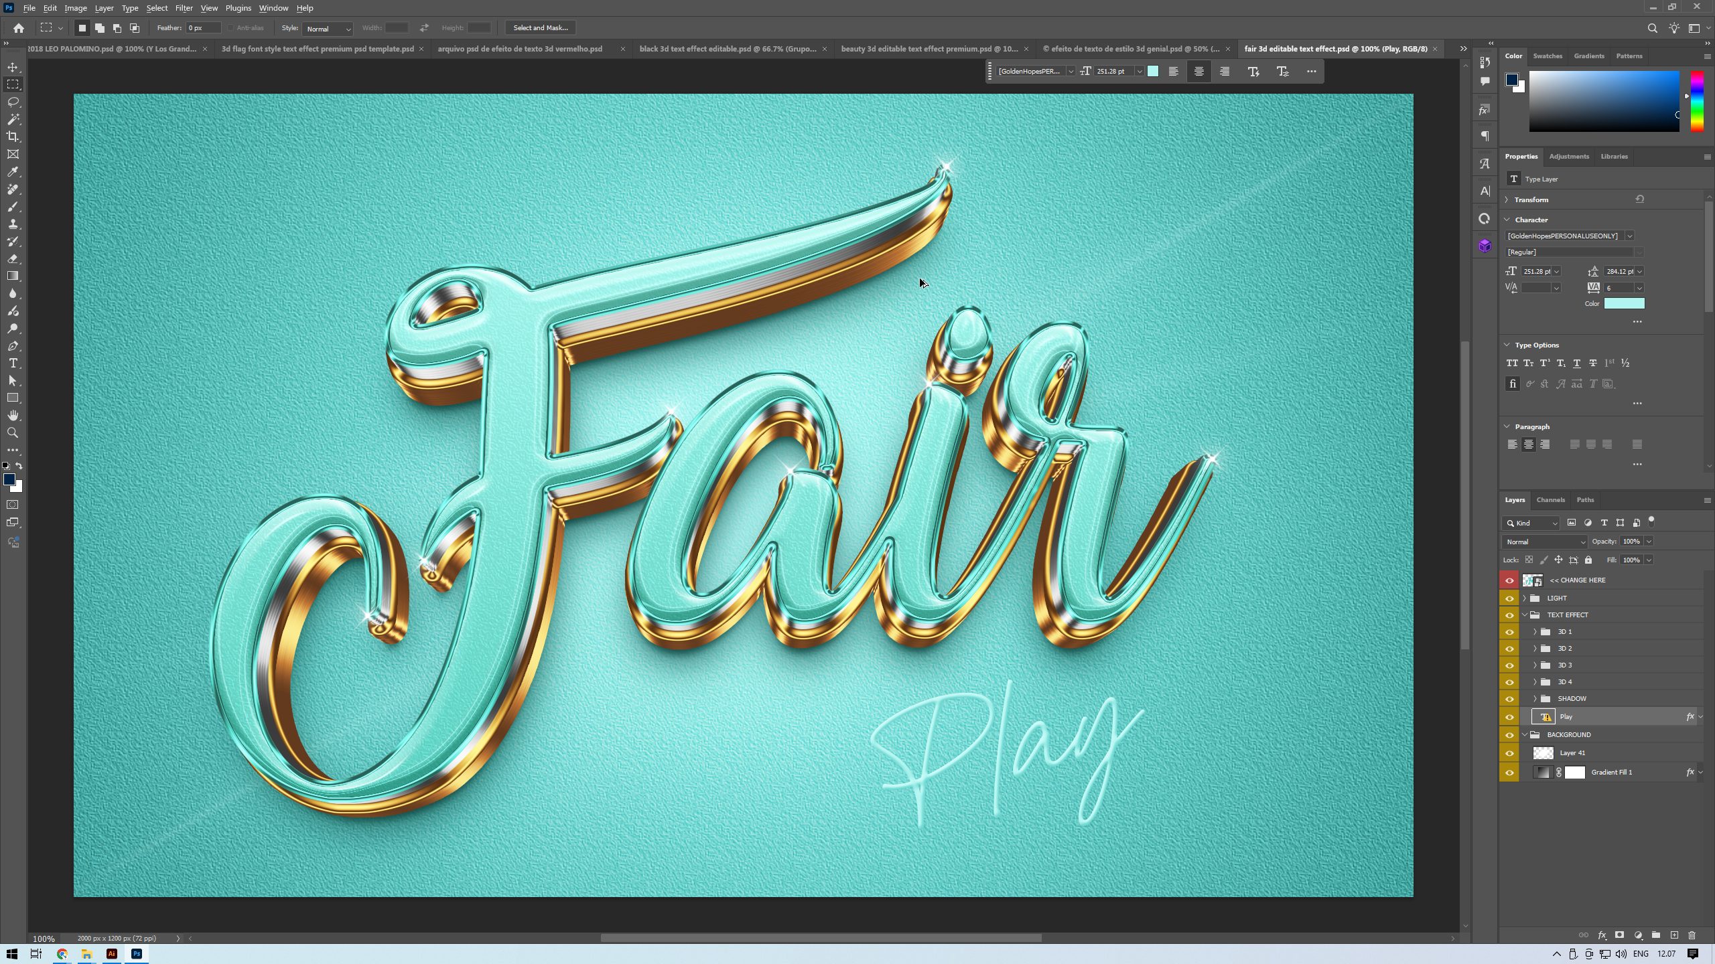Open the Filter menu

pyautogui.click(x=184, y=8)
